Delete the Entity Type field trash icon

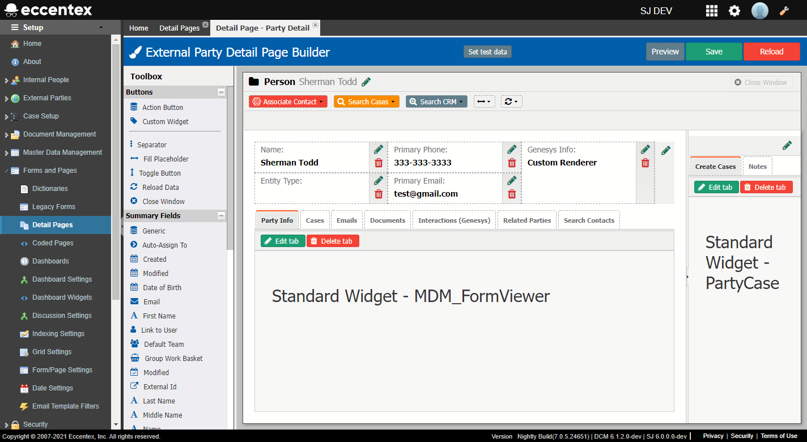(x=379, y=194)
